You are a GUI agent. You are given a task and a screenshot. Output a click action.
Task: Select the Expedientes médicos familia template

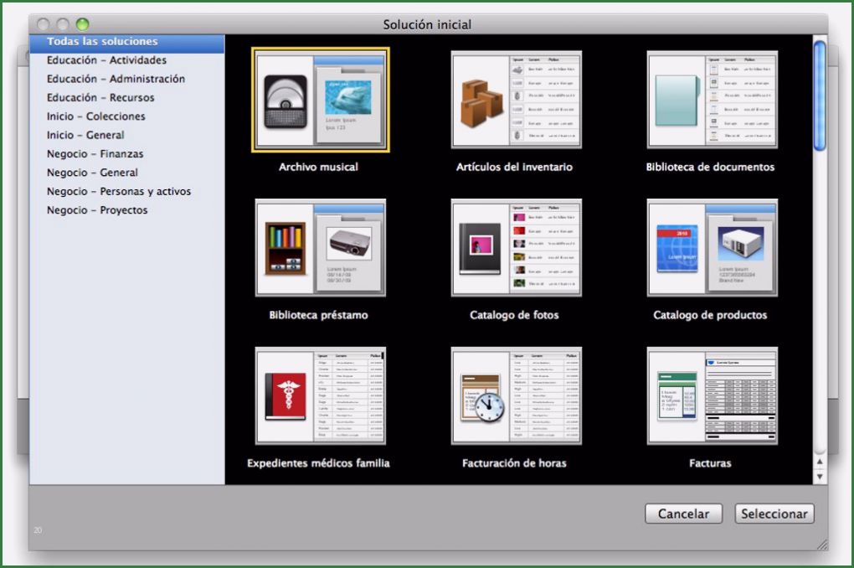pos(319,395)
